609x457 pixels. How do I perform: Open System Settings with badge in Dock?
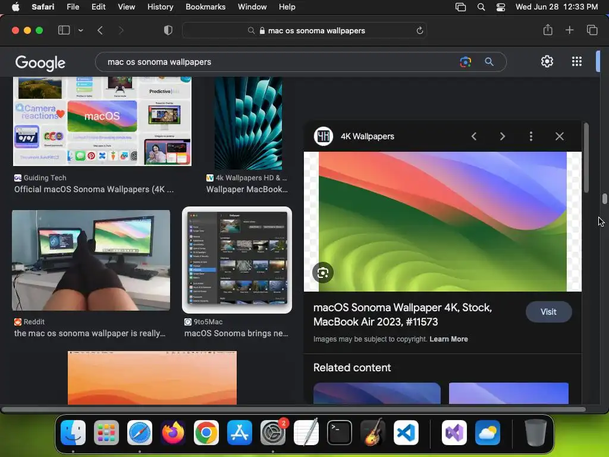coord(273,433)
